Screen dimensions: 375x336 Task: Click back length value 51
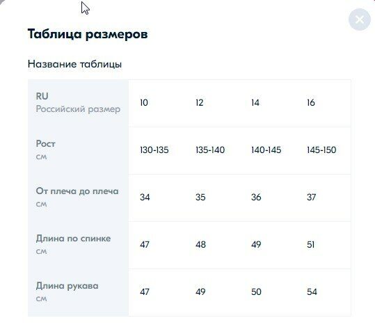pyautogui.click(x=311, y=244)
